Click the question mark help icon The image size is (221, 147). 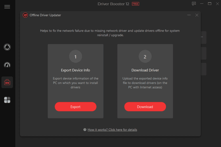coord(85,130)
